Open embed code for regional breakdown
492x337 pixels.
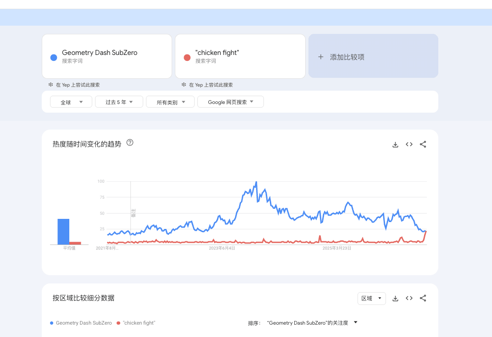coord(409,298)
